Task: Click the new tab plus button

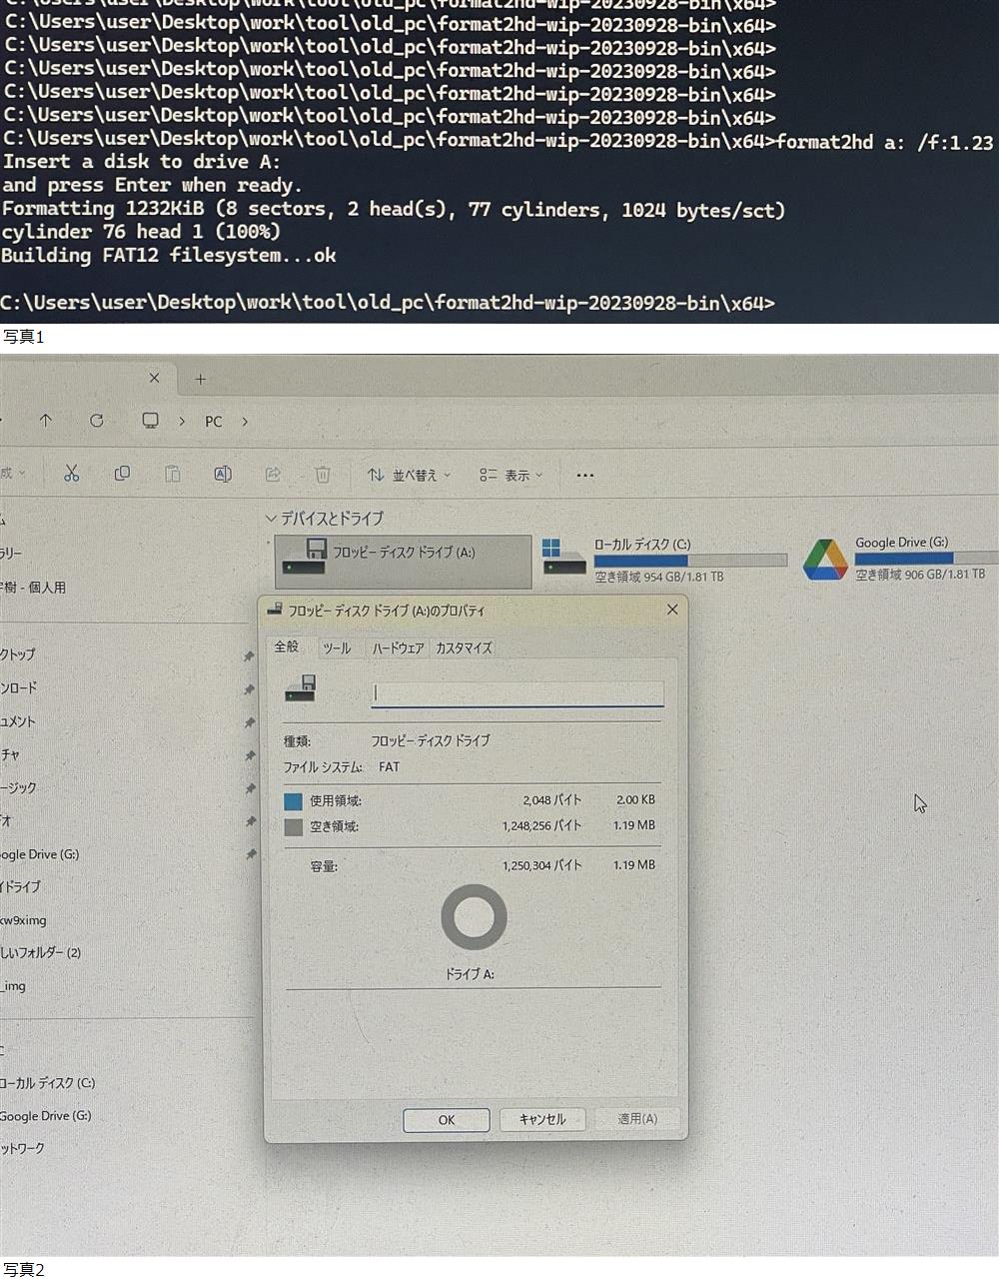Action: [x=200, y=379]
